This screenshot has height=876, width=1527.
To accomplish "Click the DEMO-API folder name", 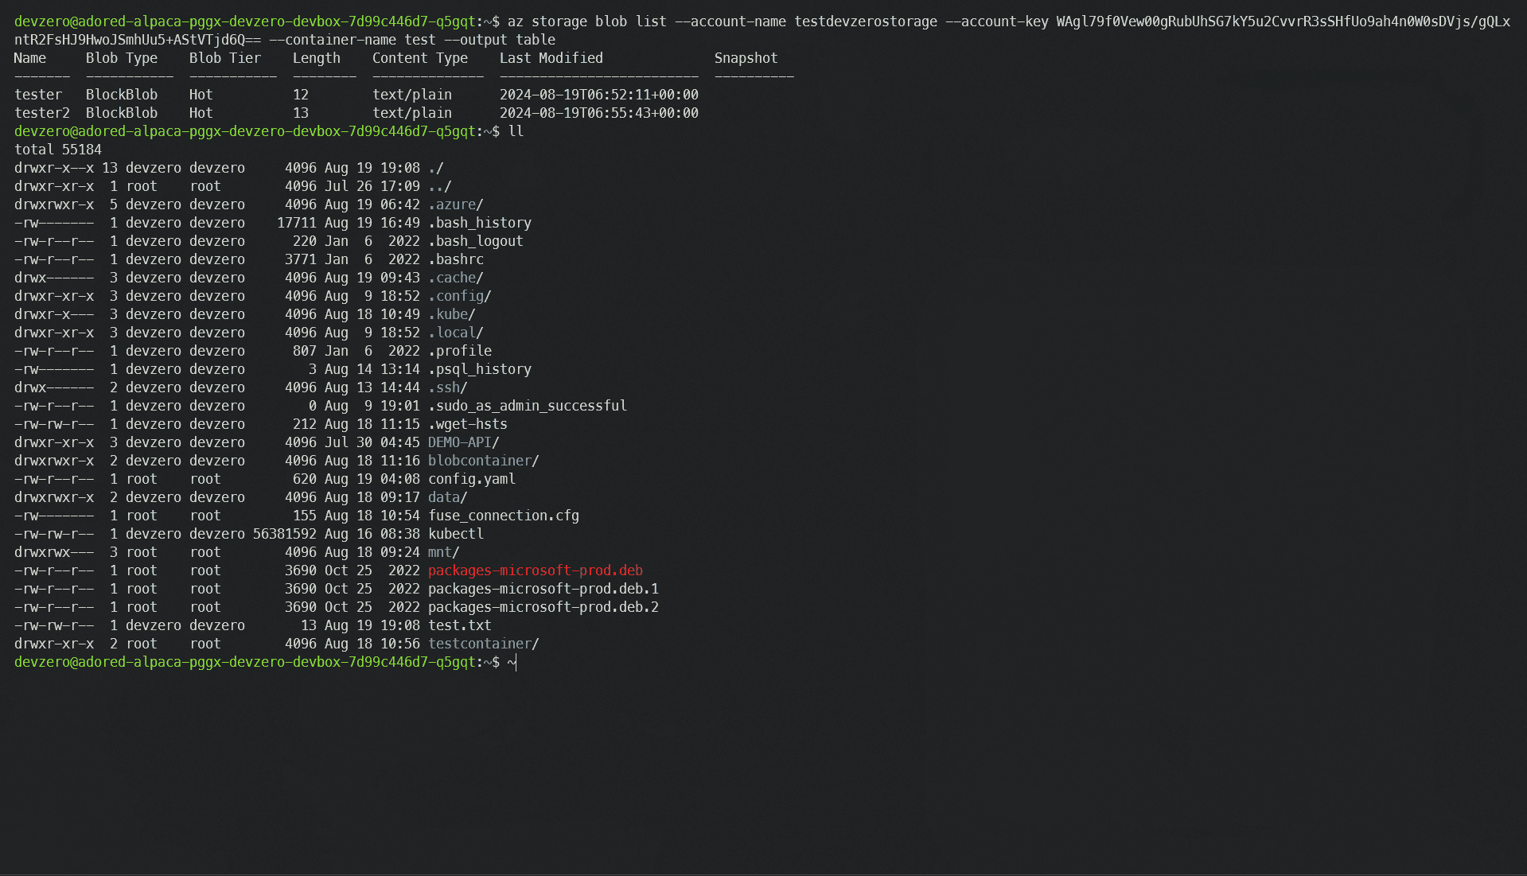I will click(x=459, y=442).
